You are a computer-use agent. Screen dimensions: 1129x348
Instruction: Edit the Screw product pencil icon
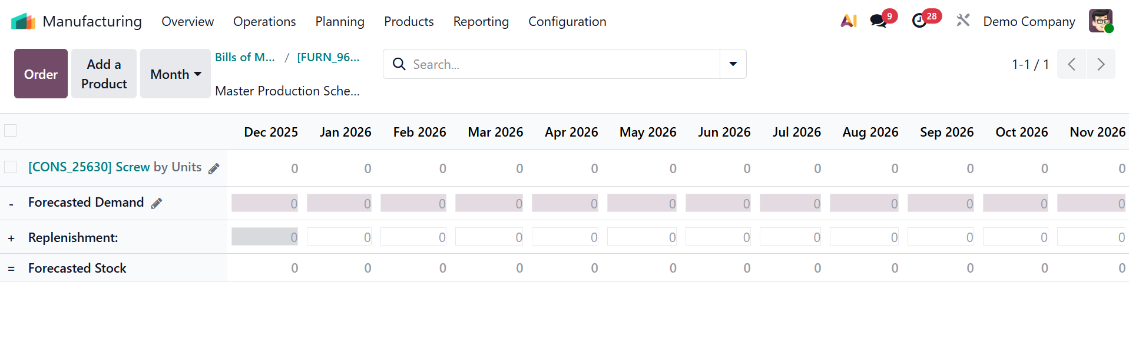214,168
